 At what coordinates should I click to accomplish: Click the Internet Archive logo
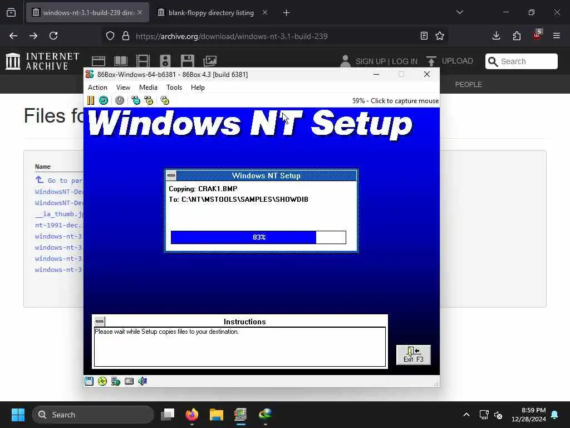[x=42, y=61]
